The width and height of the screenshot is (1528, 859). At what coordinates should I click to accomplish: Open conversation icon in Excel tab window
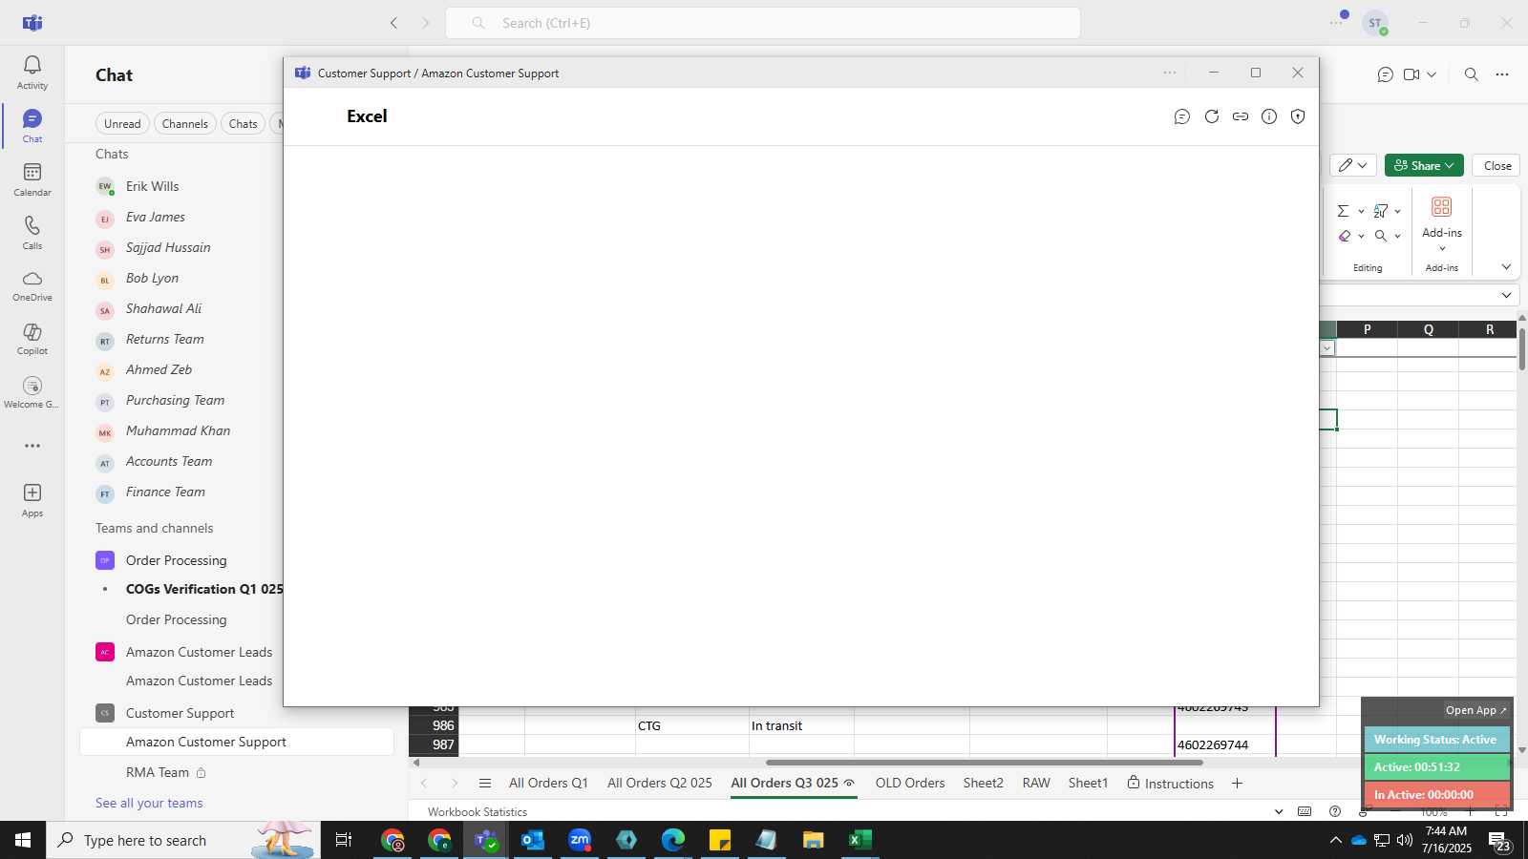coord(1182,116)
